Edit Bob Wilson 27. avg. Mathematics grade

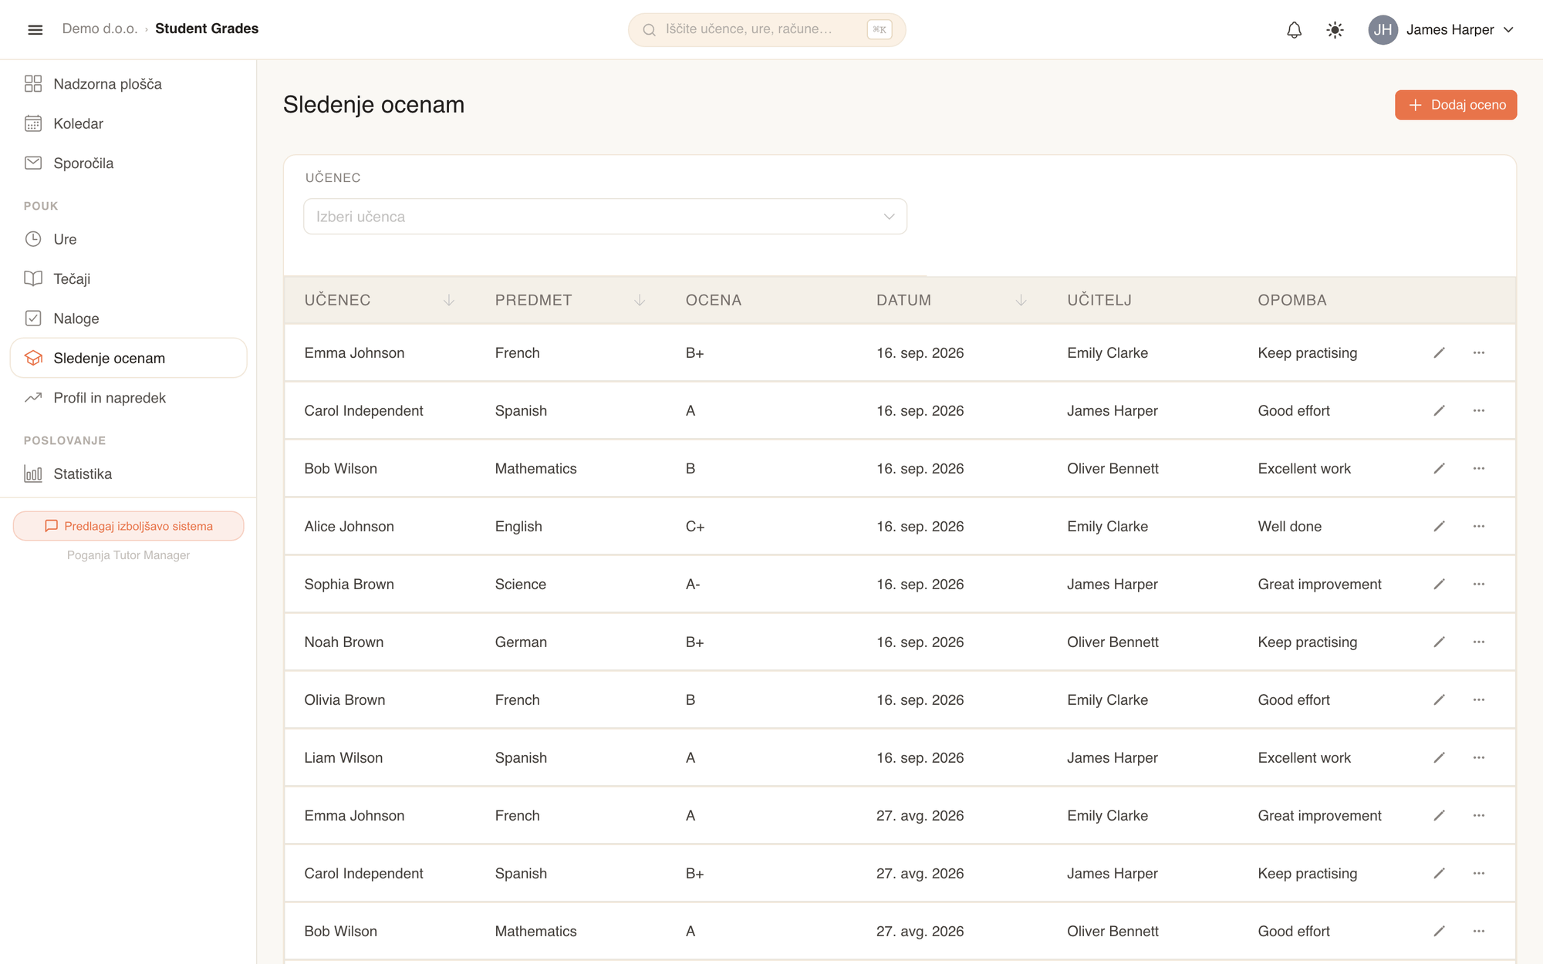1439,931
